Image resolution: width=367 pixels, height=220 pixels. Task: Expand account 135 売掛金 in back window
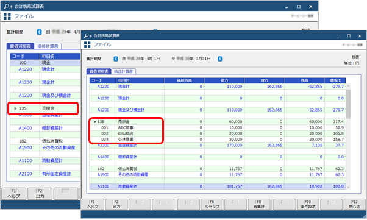(15, 108)
